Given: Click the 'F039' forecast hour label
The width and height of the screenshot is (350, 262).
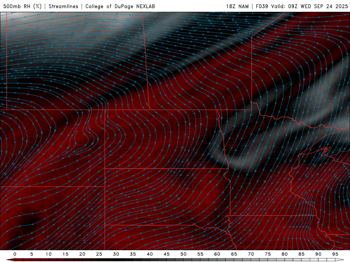Looking at the screenshot, I should point(262,6).
